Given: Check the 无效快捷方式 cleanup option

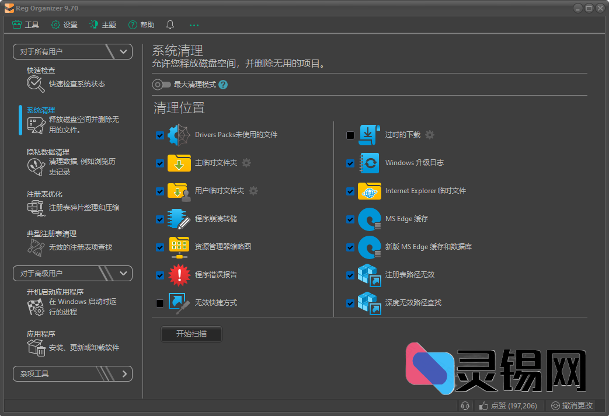Looking at the screenshot, I should (160, 303).
